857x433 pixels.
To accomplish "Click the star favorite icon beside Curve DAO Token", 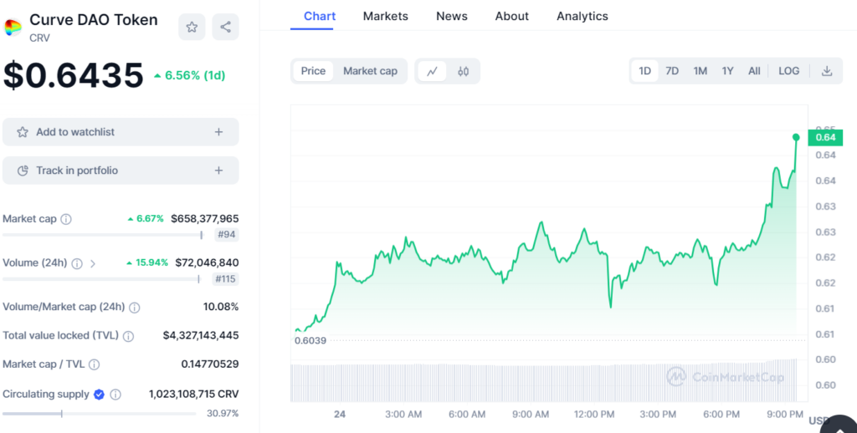I will [192, 27].
